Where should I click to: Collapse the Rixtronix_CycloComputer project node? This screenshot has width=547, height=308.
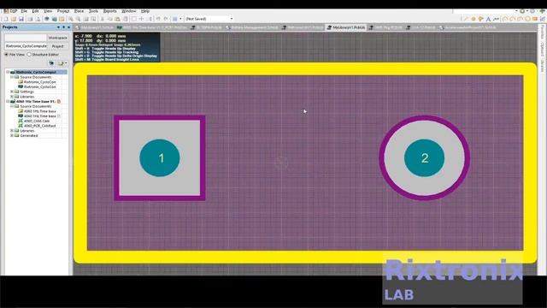[8, 72]
